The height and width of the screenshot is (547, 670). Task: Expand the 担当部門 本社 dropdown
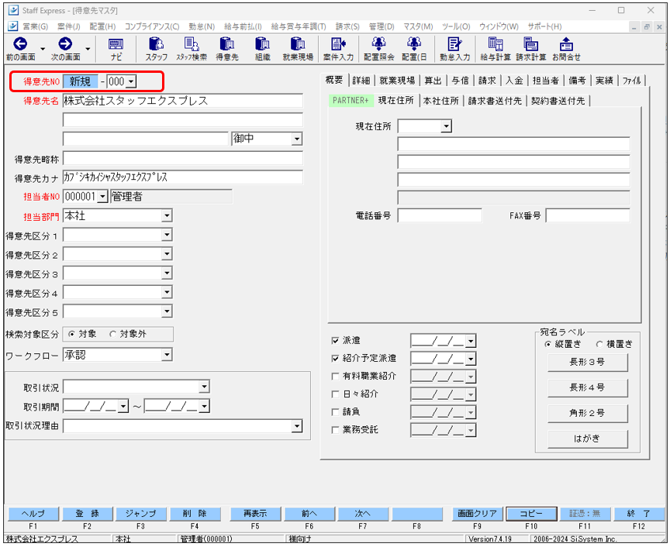point(167,215)
